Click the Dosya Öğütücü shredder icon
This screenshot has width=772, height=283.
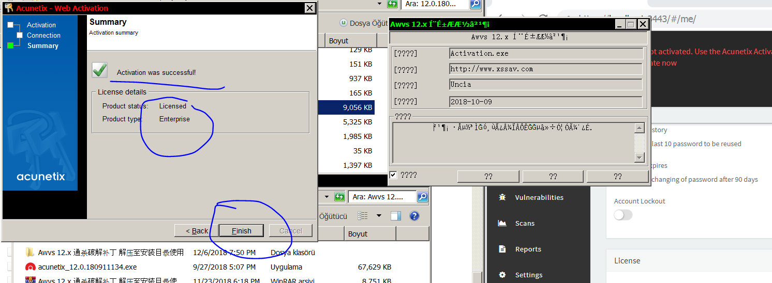(343, 23)
